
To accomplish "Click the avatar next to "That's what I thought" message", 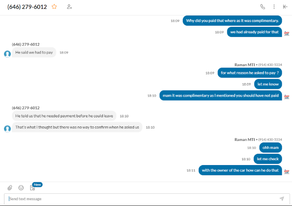I will (x=8, y=129).
